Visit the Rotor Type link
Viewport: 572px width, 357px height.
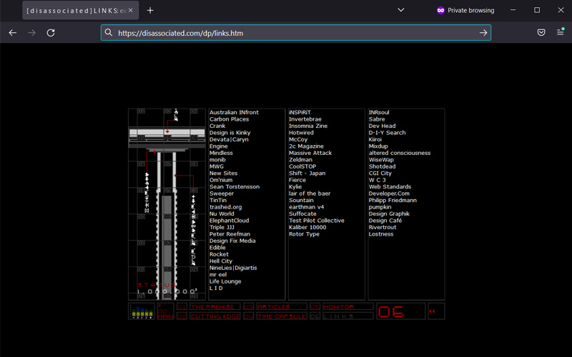point(305,234)
